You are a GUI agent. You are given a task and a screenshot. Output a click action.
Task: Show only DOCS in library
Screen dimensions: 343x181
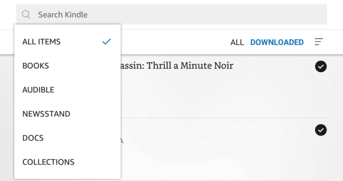(x=67, y=138)
